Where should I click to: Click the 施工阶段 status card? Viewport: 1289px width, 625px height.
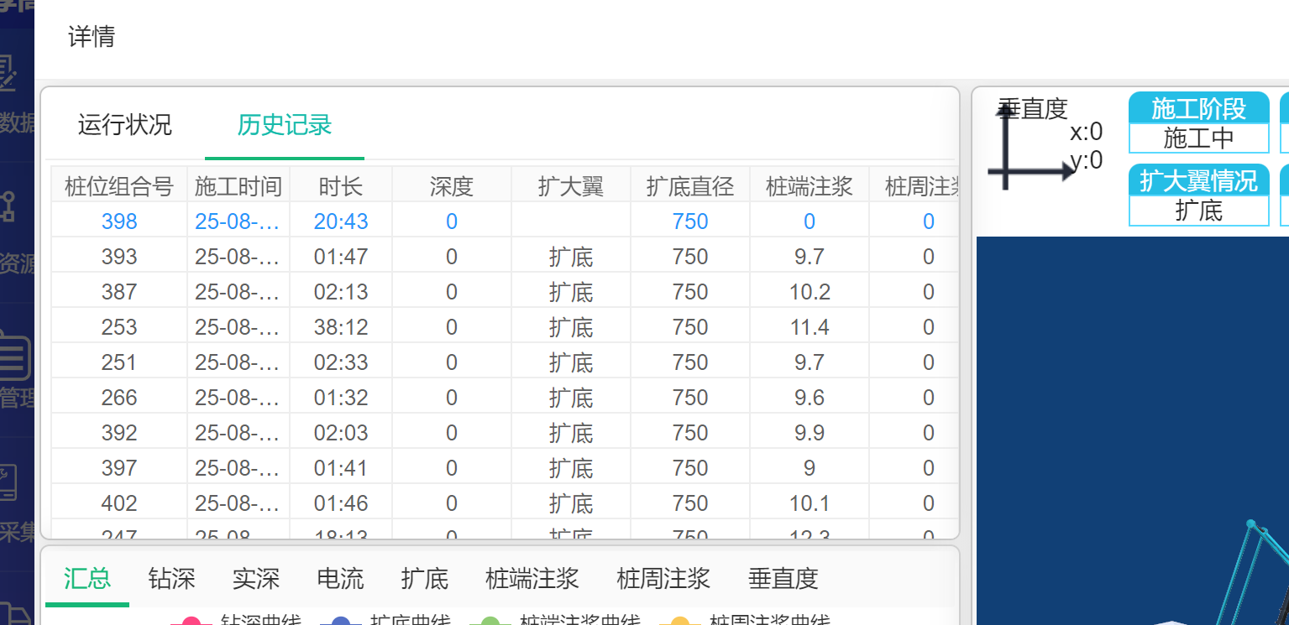click(1198, 122)
